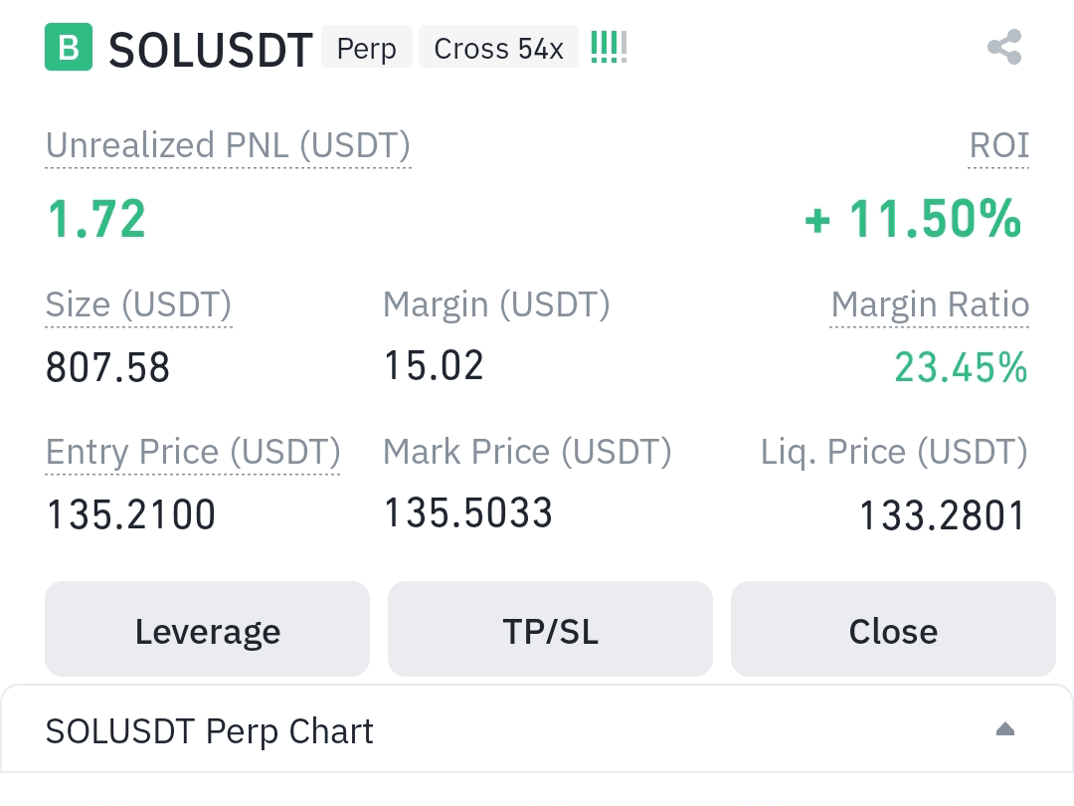Screen dimensions: 1074x806
Task: Tap the Unrealized PNL (USDT) label
Action: (x=228, y=146)
